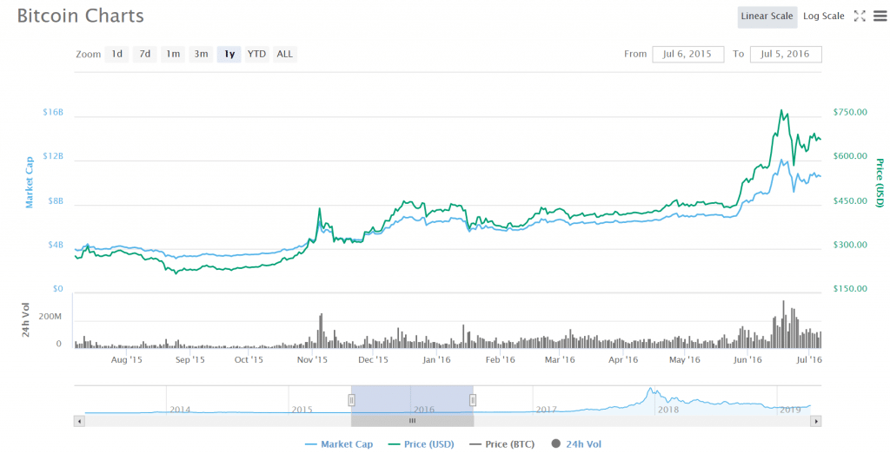Toggle Price (BTC) series in legend
This screenshot has width=890, height=453.
pos(501,444)
